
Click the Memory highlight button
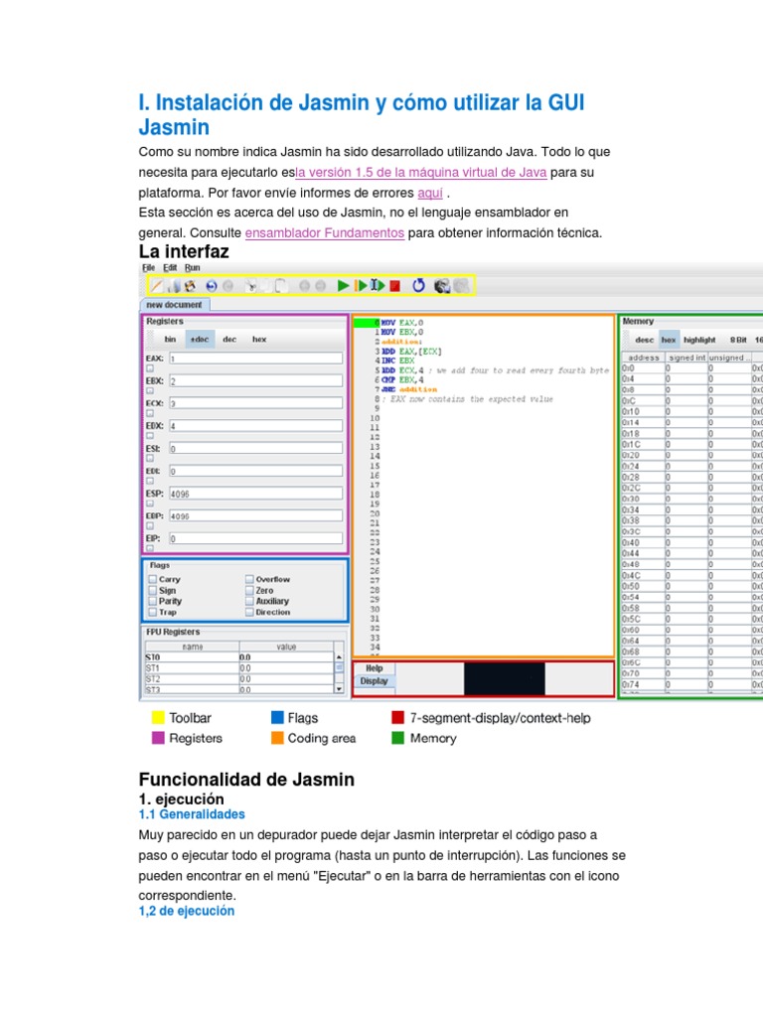(699, 340)
